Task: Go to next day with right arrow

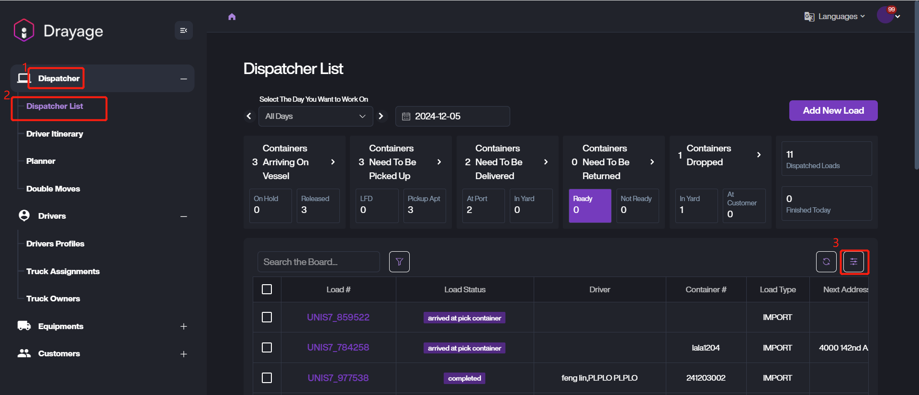Action: tap(381, 116)
